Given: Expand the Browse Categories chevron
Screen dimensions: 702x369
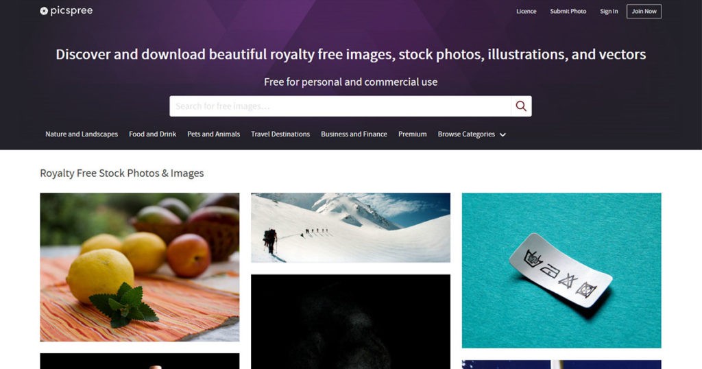Looking at the screenshot, I should point(503,135).
